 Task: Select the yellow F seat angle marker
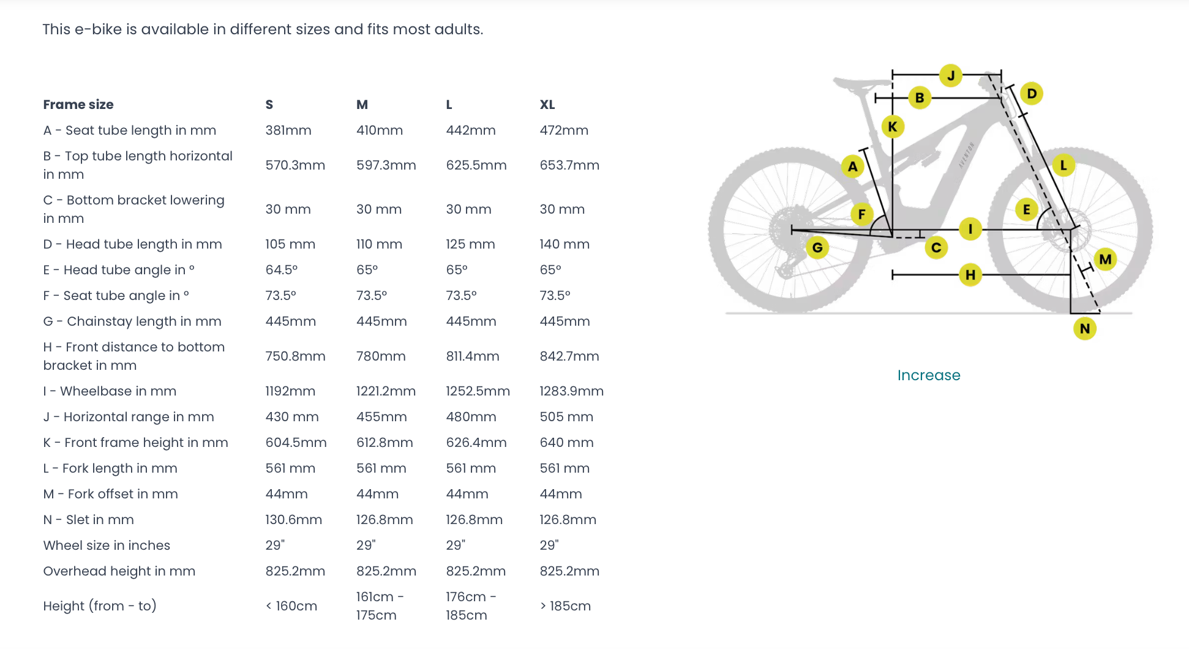point(862,214)
